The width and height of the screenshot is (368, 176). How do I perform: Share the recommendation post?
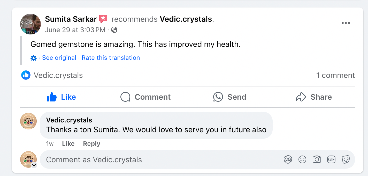(313, 97)
